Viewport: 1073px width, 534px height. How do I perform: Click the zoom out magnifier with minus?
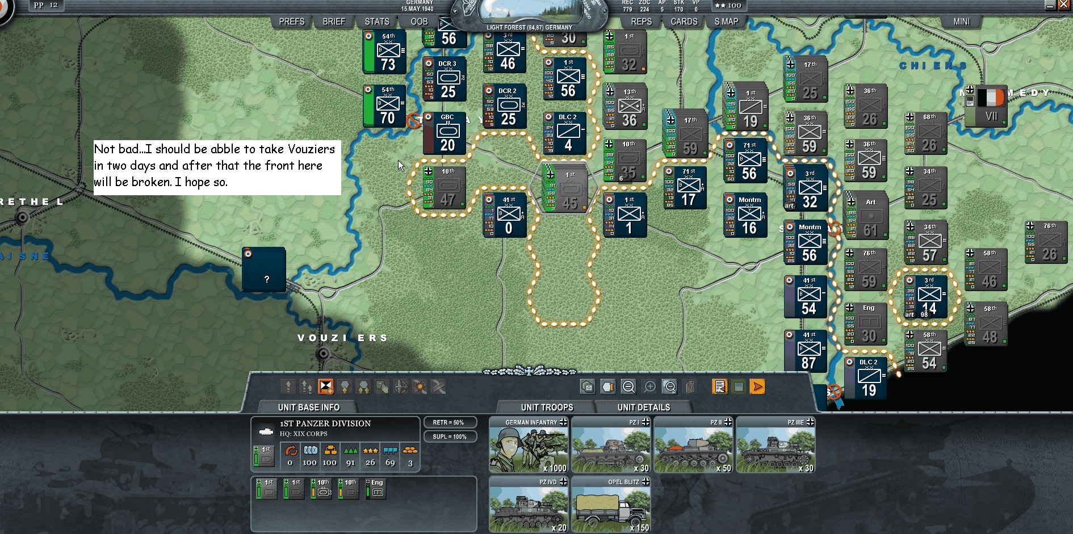pyautogui.click(x=628, y=387)
